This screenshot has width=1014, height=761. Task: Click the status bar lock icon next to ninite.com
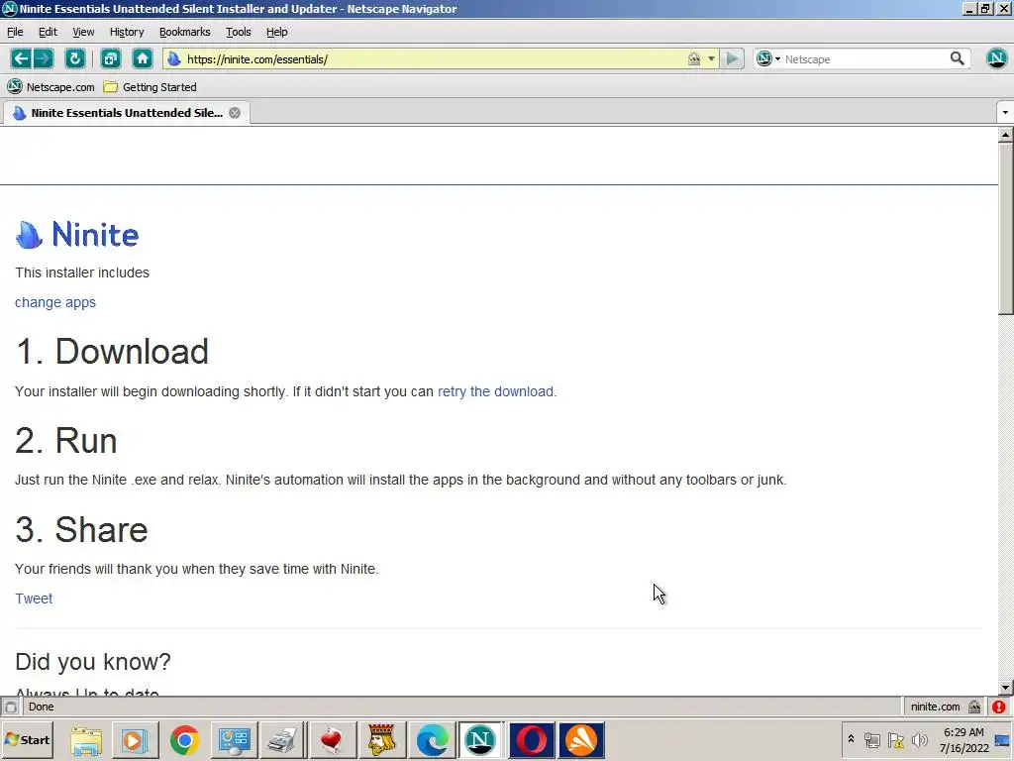pos(974,707)
